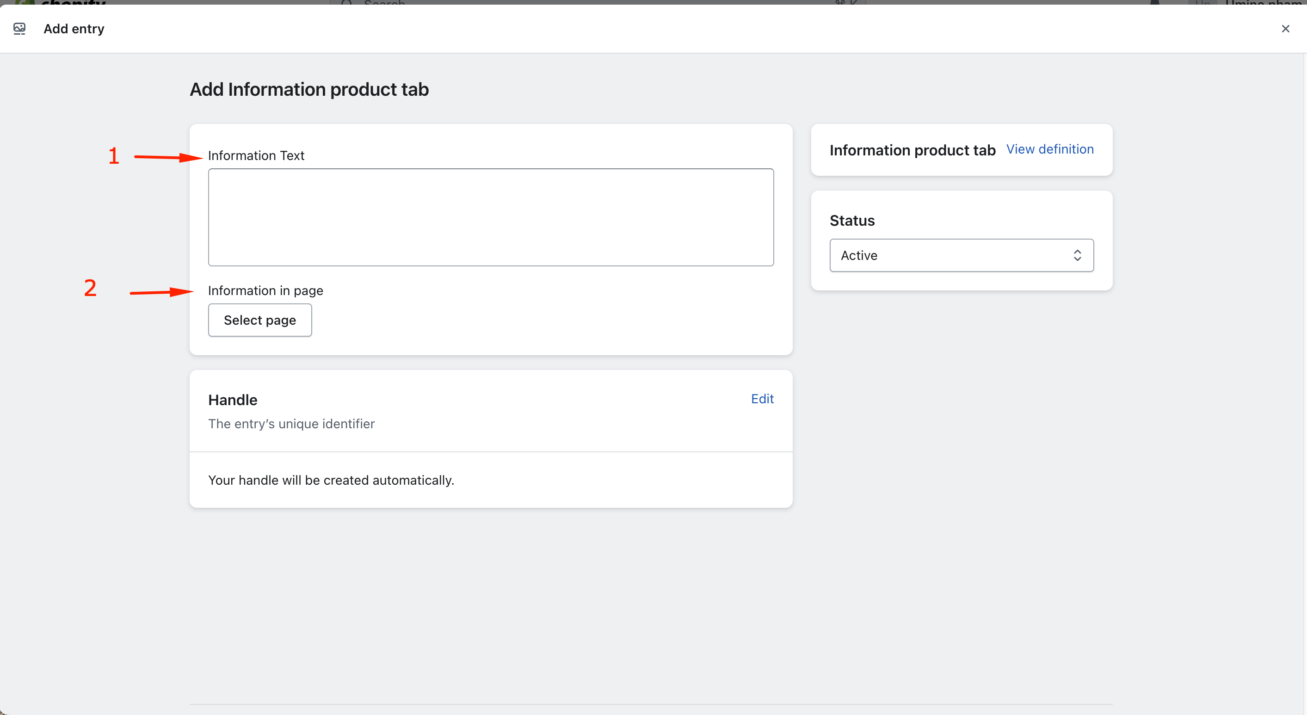
Task: Click the entry's unique identifier description
Action: pyautogui.click(x=291, y=424)
